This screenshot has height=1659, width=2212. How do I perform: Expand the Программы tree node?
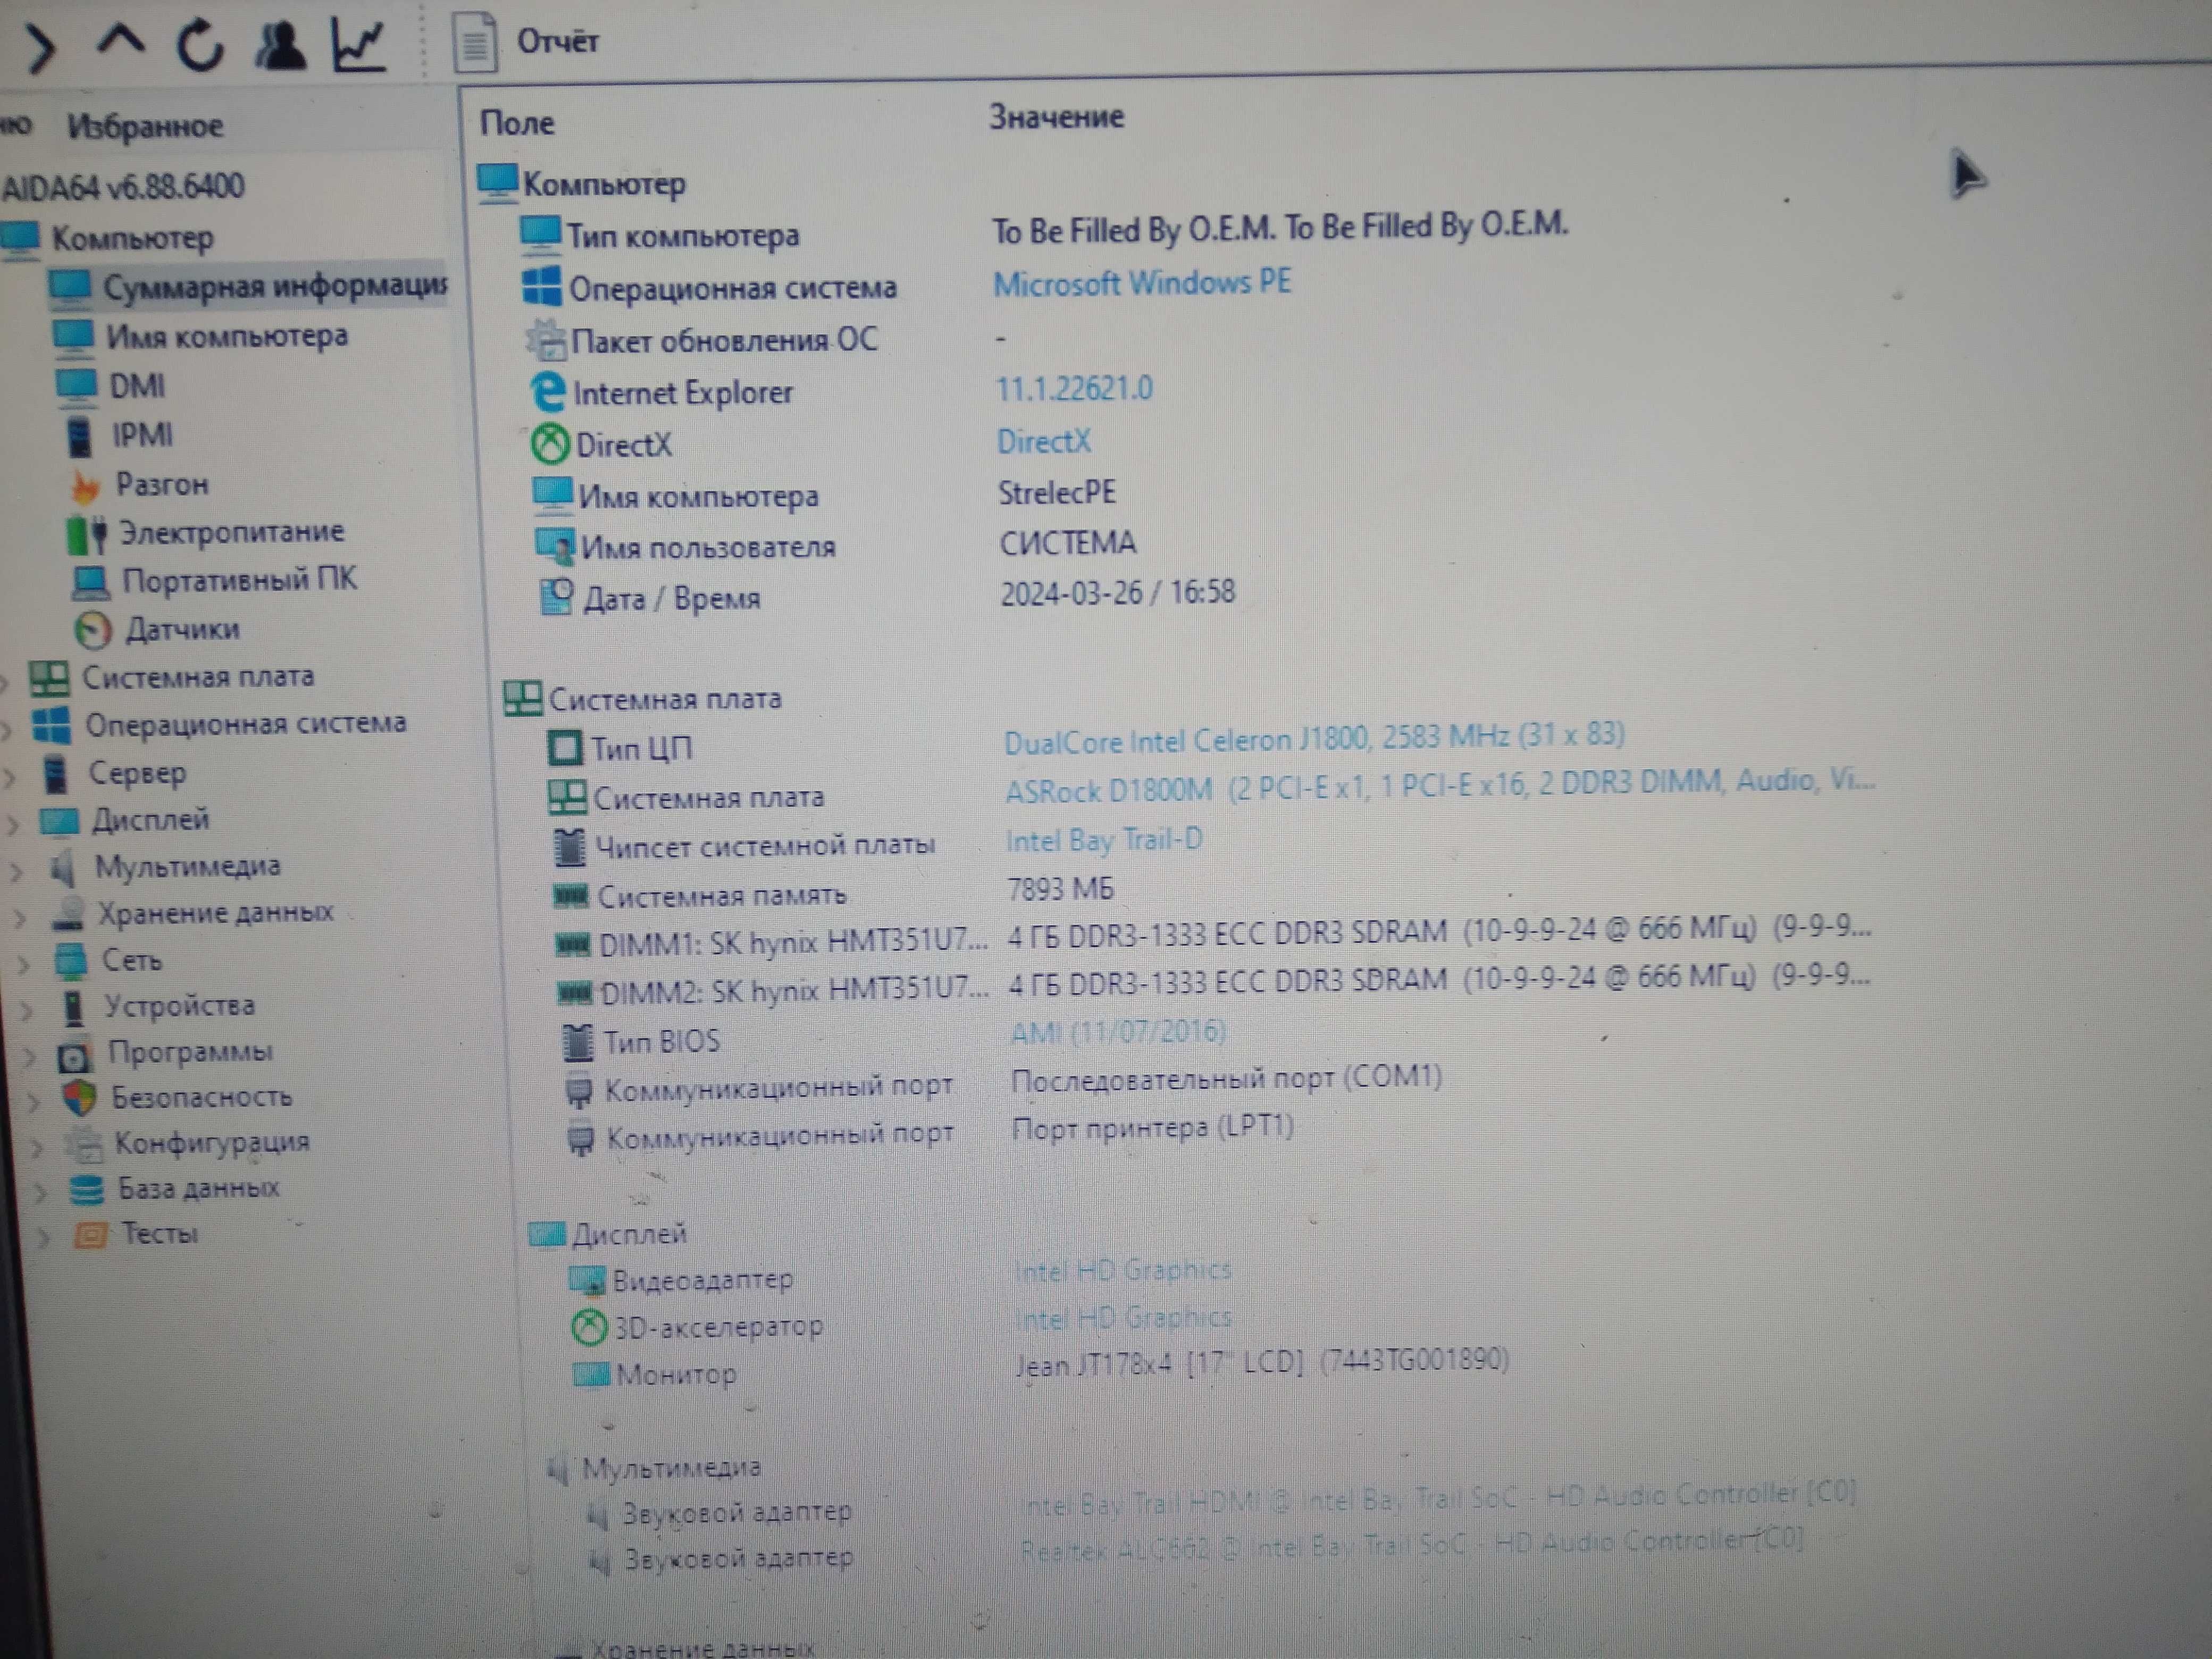[30, 1056]
